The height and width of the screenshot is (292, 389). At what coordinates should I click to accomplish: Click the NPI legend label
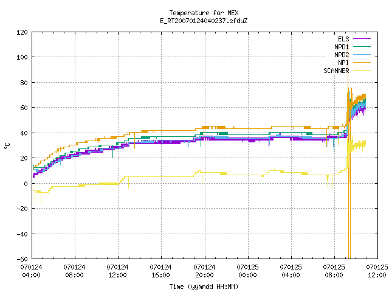(x=343, y=63)
